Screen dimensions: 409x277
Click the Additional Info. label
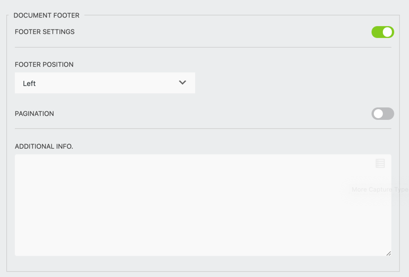click(44, 146)
